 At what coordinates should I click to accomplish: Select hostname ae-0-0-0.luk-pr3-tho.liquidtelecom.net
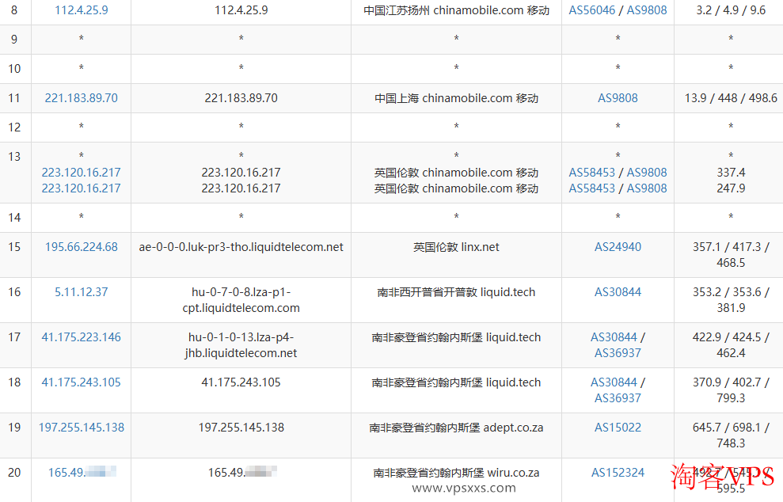click(241, 247)
